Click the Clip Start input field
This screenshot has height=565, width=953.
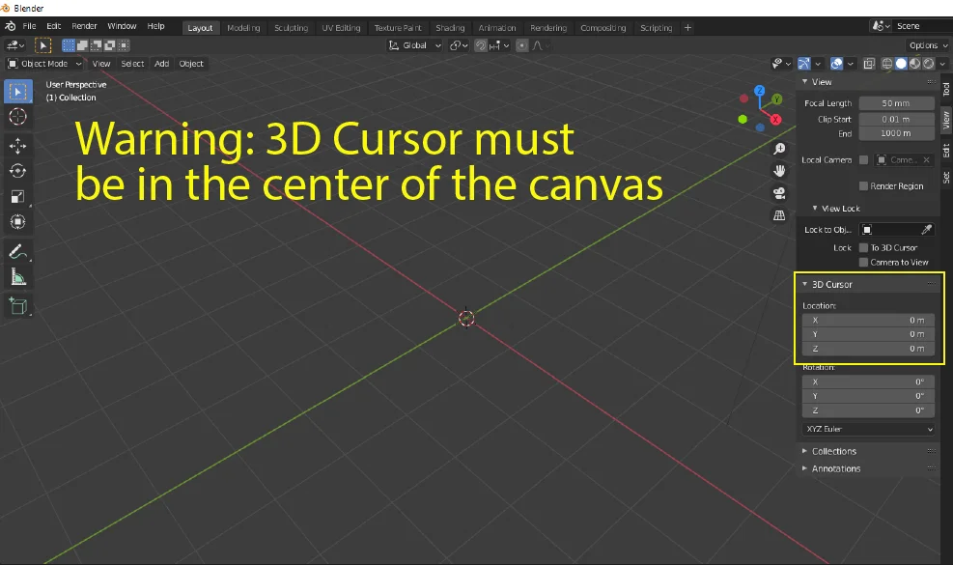(x=894, y=119)
